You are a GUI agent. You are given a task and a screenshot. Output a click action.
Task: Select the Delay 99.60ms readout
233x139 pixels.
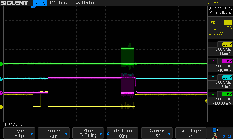click(83, 3)
